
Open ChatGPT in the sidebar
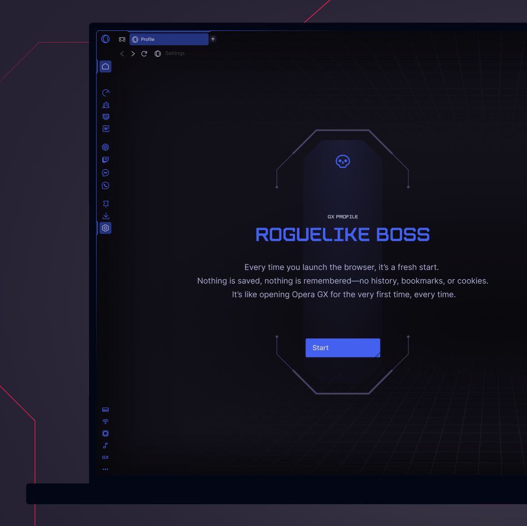pos(105,147)
